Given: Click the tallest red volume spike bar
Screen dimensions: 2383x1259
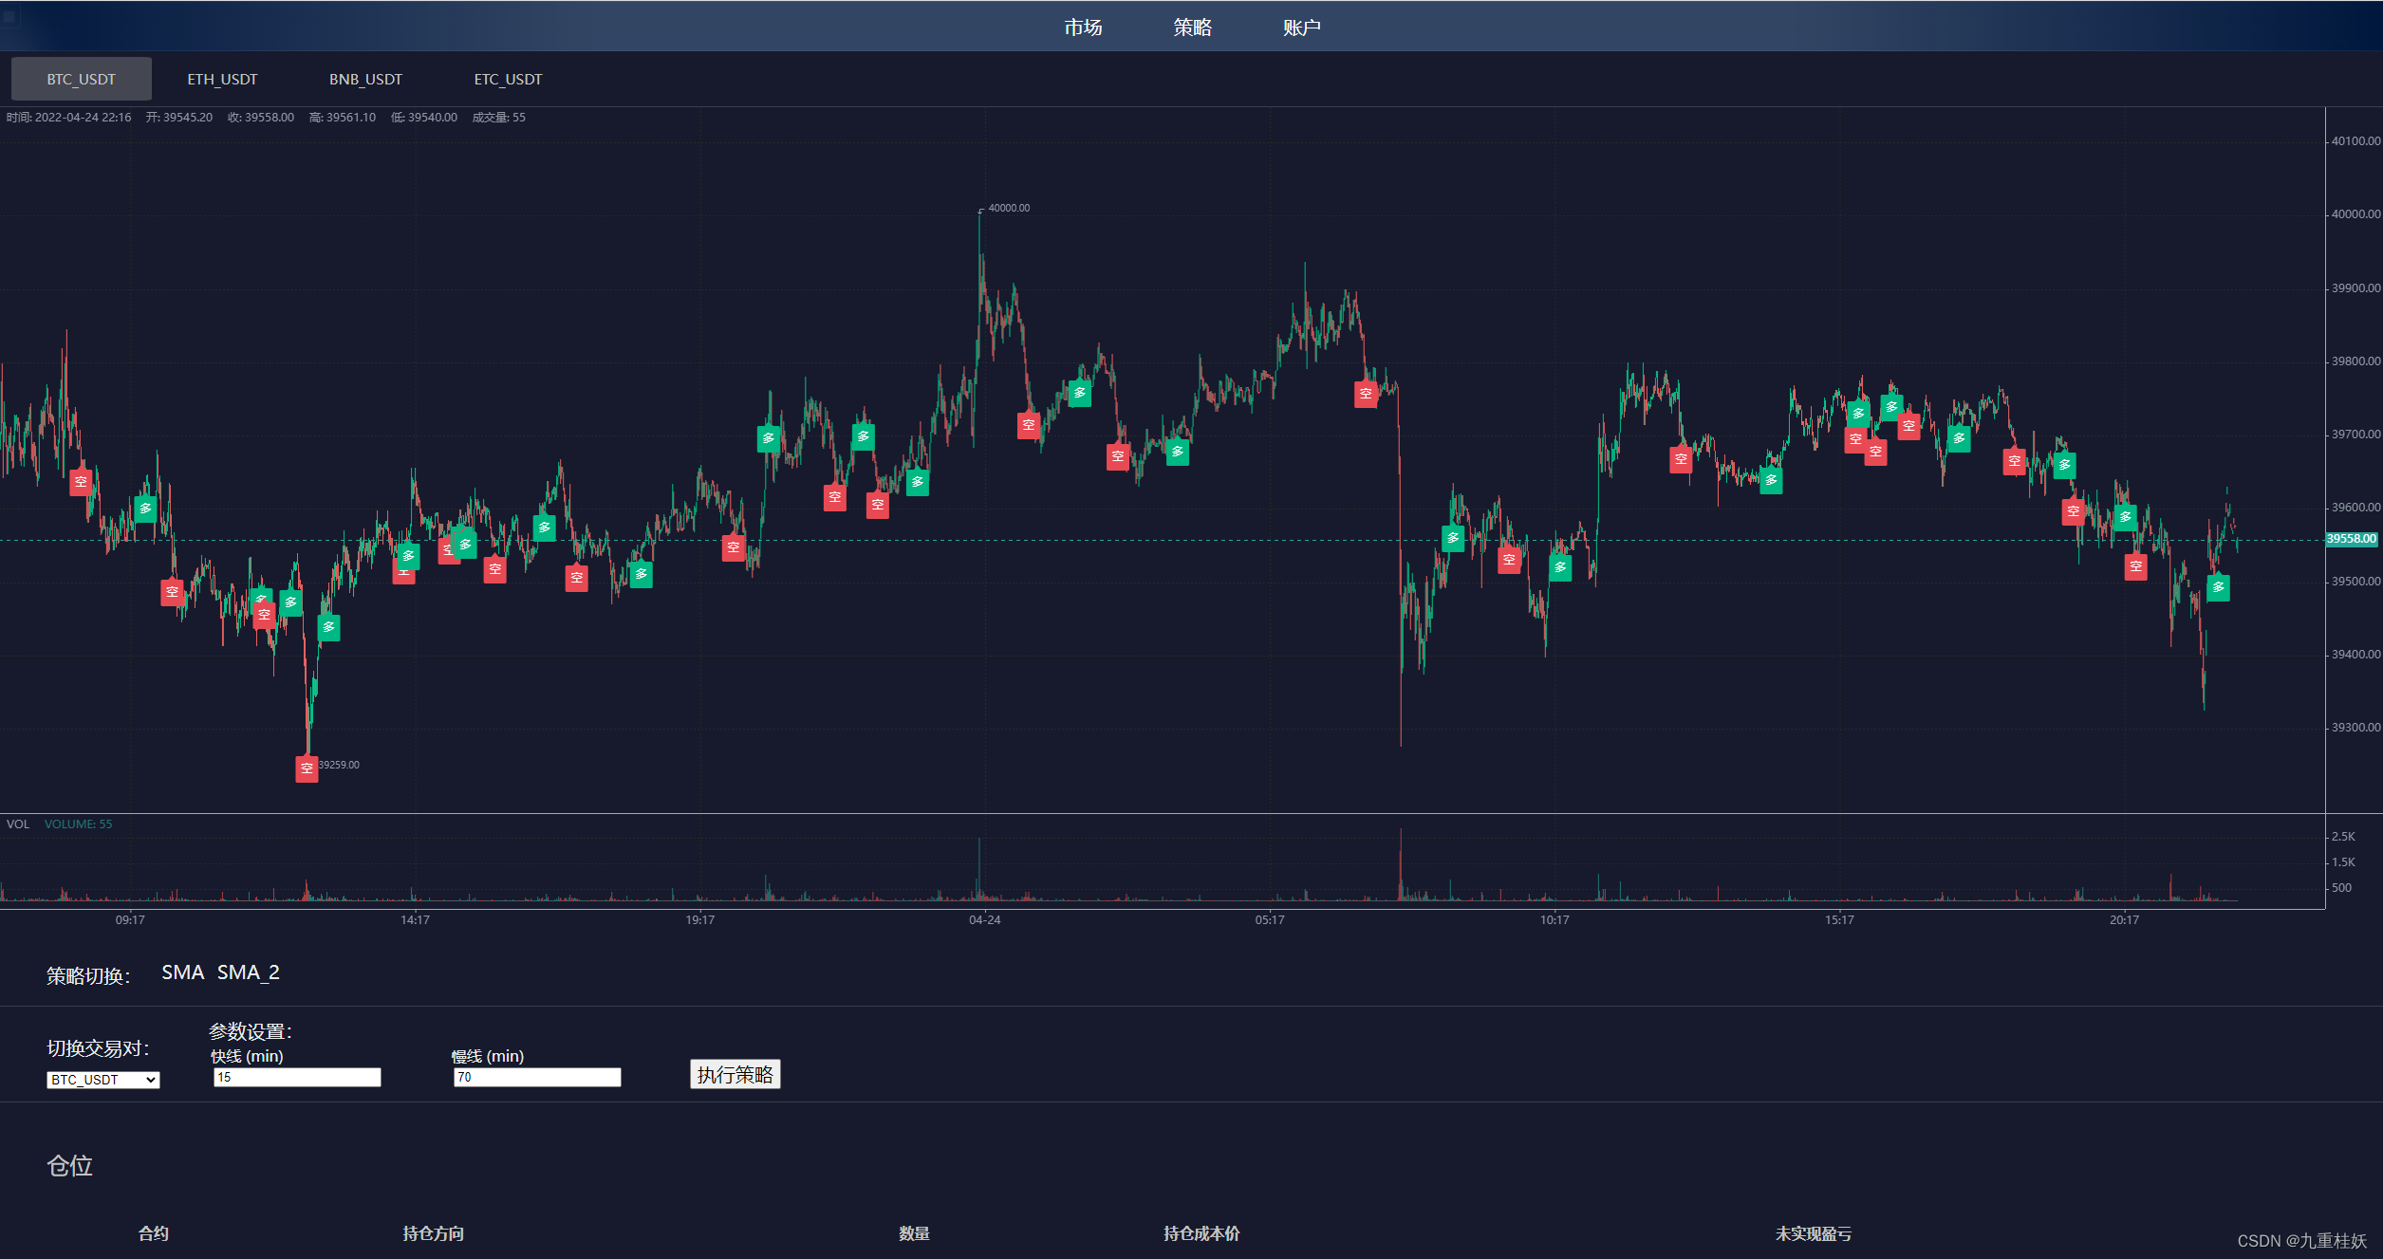Looking at the screenshot, I should (1401, 863).
